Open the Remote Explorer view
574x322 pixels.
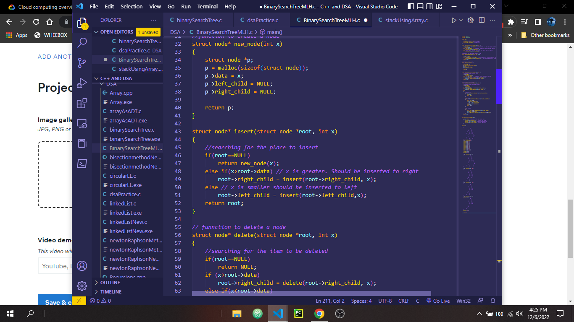[82, 124]
